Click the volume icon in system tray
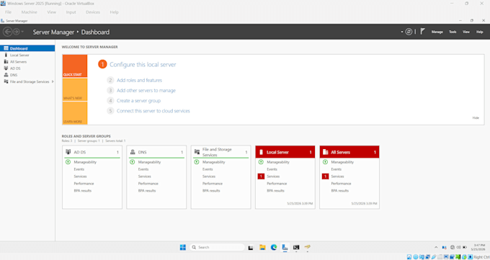 pos(458,247)
